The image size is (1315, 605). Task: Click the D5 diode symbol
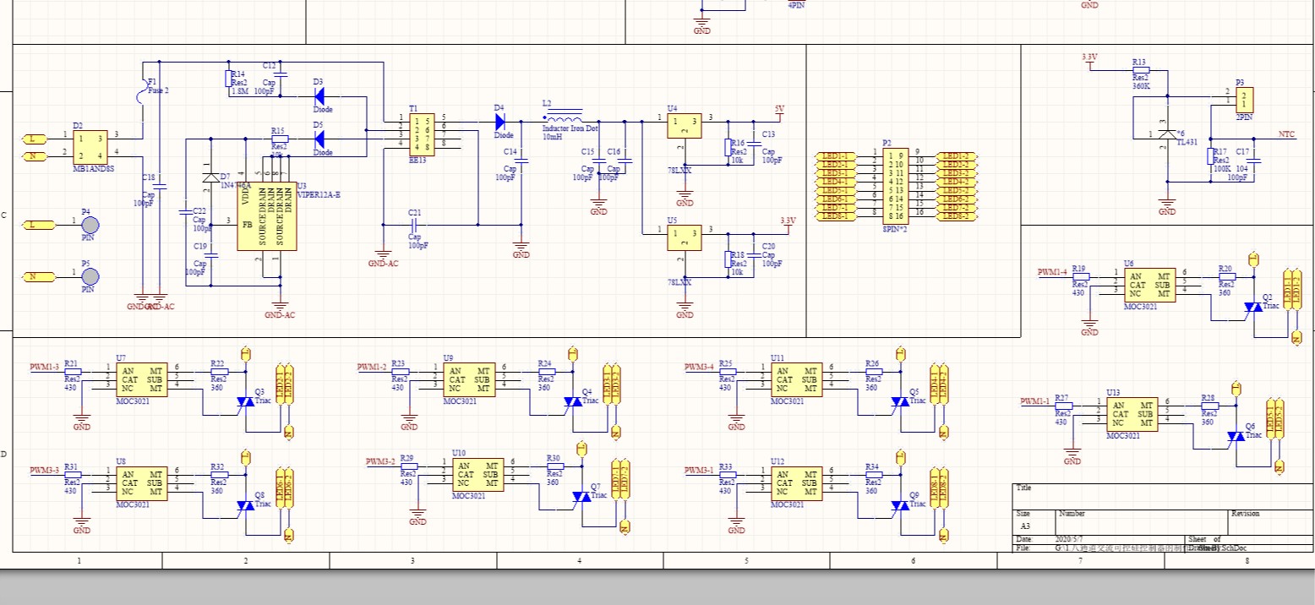click(x=319, y=139)
